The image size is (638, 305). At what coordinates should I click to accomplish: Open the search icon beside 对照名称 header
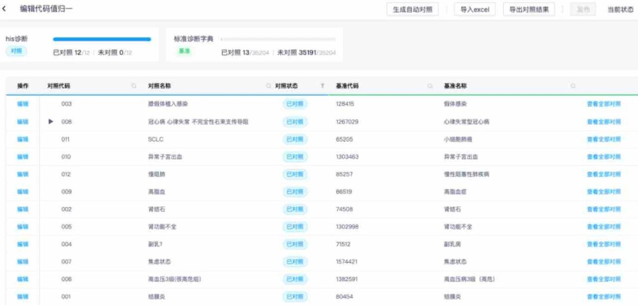point(269,85)
